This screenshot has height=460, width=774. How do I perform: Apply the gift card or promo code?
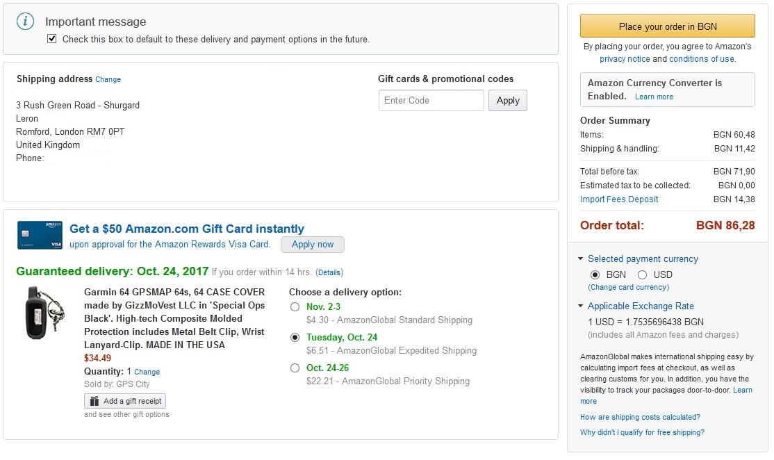pyautogui.click(x=508, y=100)
